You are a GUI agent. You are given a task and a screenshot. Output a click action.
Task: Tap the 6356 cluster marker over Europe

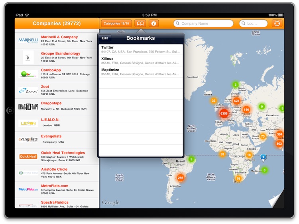(224, 114)
